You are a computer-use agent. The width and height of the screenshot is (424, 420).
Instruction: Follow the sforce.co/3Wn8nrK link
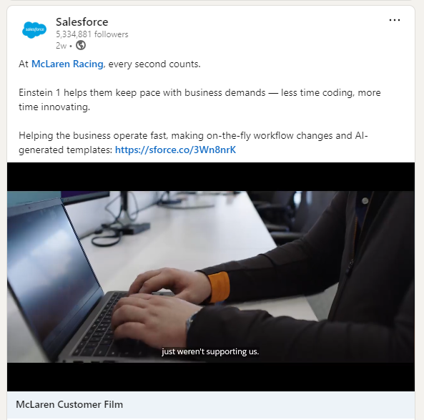coord(175,150)
